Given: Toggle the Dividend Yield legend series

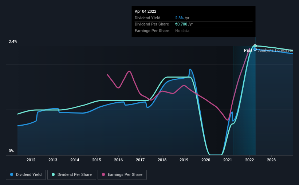Looking at the screenshot, I should 26,175.
